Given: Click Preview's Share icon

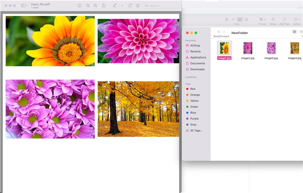Looking at the screenshot, I should pyautogui.click(x=104, y=6).
